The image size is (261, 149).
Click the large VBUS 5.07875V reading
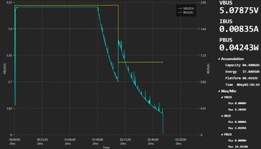coord(239,10)
